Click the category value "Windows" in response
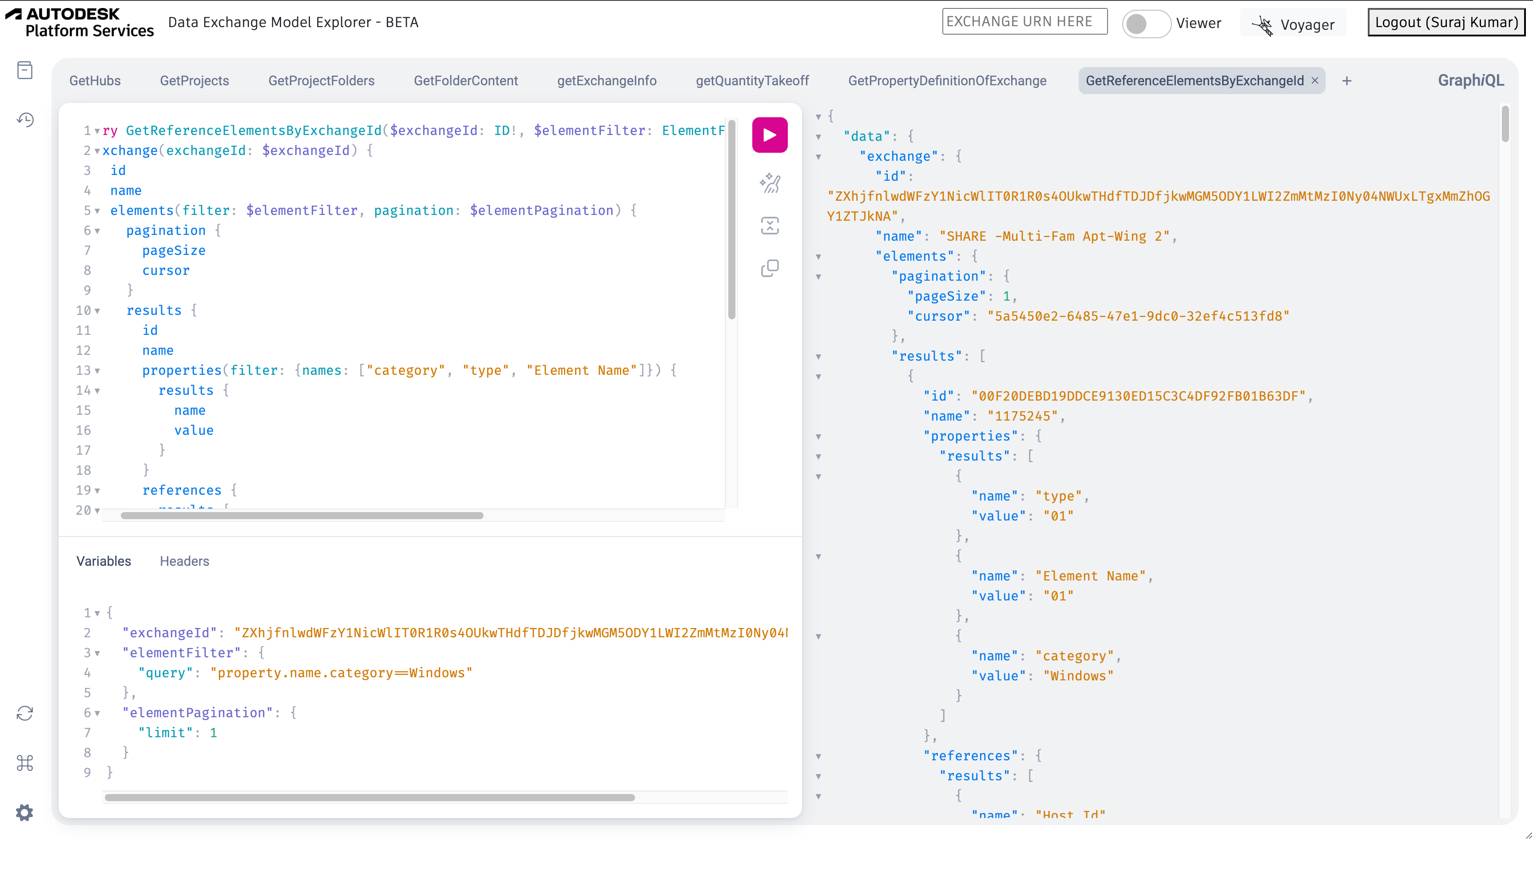1533x882 pixels. point(1078,676)
